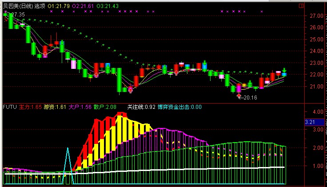Click the FUTU indicator label
Screen dimensions: 327x187
pos(10,107)
